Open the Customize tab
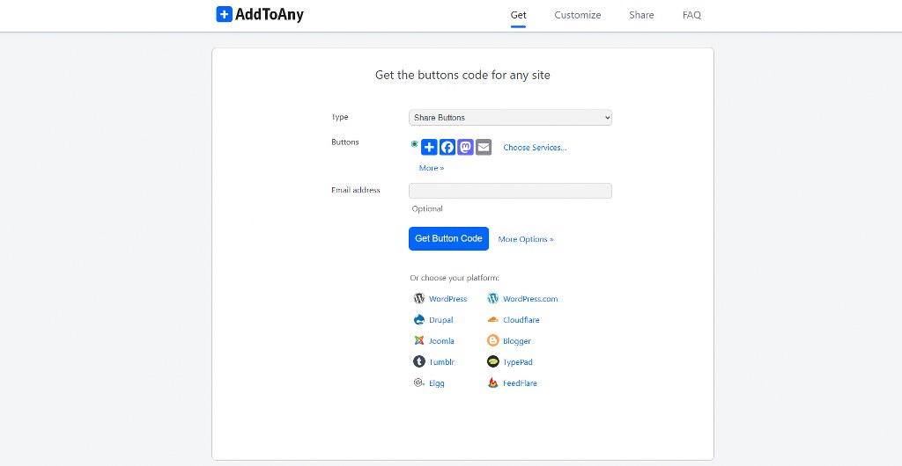902x466 pixels. click(x=578, y=15)
